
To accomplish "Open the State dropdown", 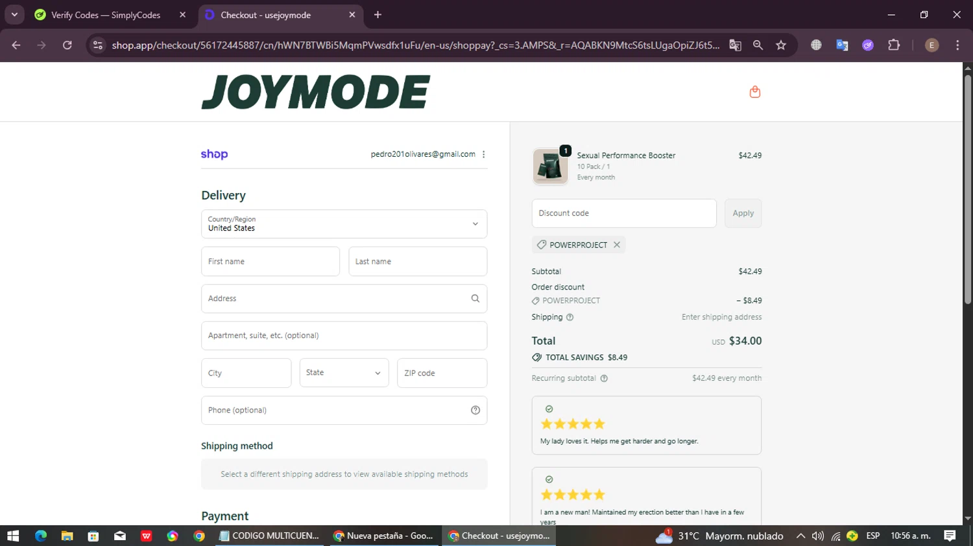I will [344, 373].
